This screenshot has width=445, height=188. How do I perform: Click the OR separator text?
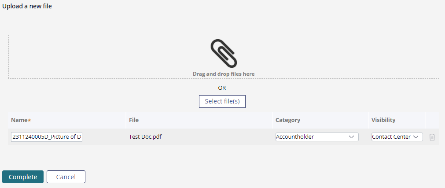[222, 88]
